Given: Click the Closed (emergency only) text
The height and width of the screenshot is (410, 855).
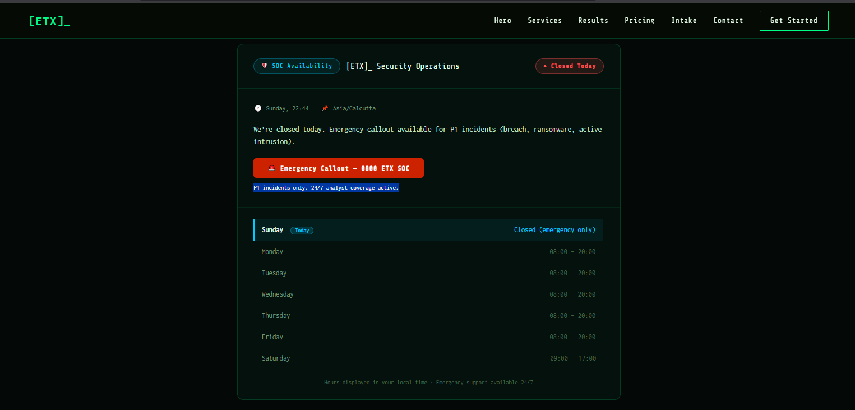Looking at the screenshot, I should pos(555,230).
